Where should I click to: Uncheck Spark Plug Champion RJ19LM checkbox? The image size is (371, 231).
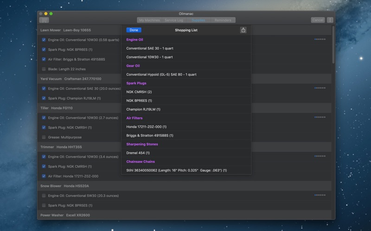tap(44, 98)
